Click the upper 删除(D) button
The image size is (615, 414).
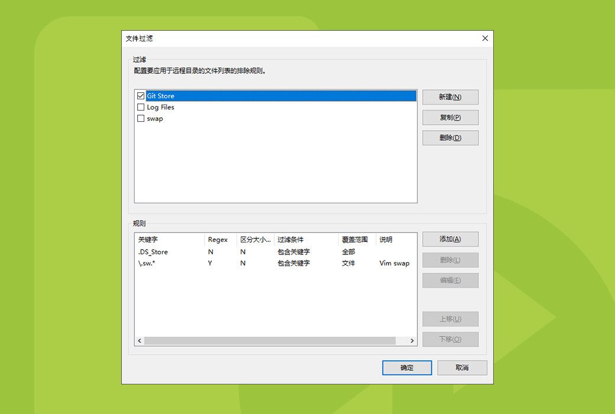[450, 138]
